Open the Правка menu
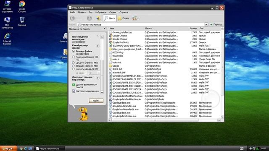This screenshot has height=151, width=269. (x=82, y=12)
